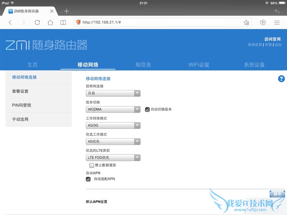The height and width of the screenshot is (215, 287).
Task: Tap the WiFi indicator in status bar
Action: pyautogui.click(x=12, y=3)
